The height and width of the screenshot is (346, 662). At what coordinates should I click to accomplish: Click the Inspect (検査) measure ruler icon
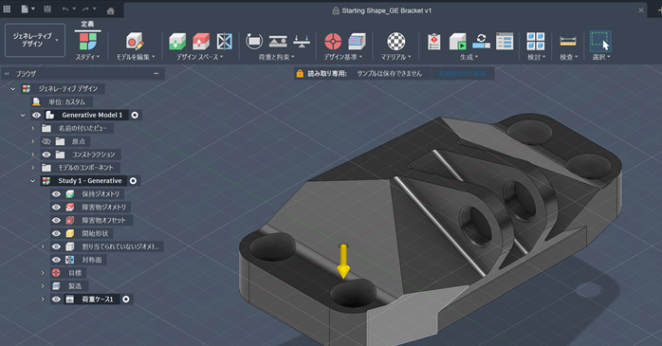(568, 42)
